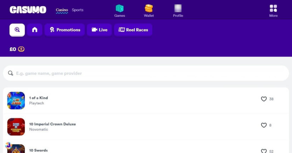Screen dimensions: 292x153
Task: Switch to the Sports tab
Action: [78, 10]
